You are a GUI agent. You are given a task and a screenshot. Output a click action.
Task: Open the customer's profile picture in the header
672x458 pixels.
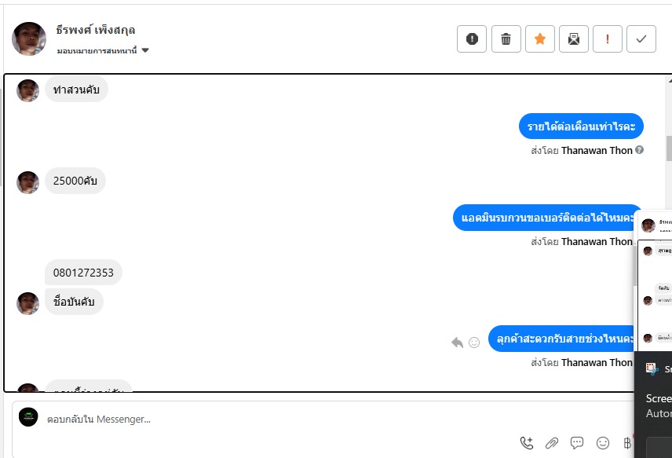(29, 38)
